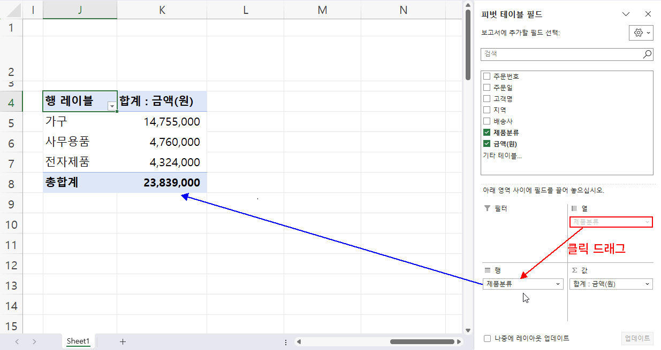Enable 나중에 레이아웃 업데이트 option
This screenshot has width=661, height=350.
487,338
